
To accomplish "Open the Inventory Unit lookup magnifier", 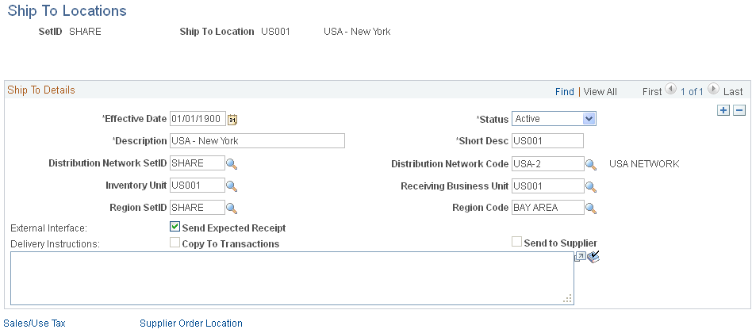I will tap(232, 186).
